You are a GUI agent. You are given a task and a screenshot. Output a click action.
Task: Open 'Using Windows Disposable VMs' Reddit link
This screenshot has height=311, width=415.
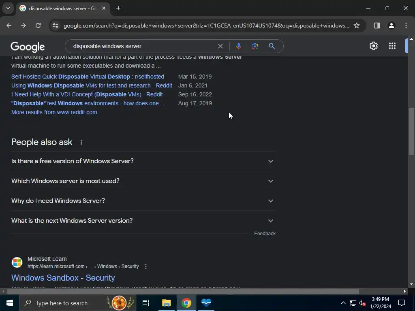[92, 86]
